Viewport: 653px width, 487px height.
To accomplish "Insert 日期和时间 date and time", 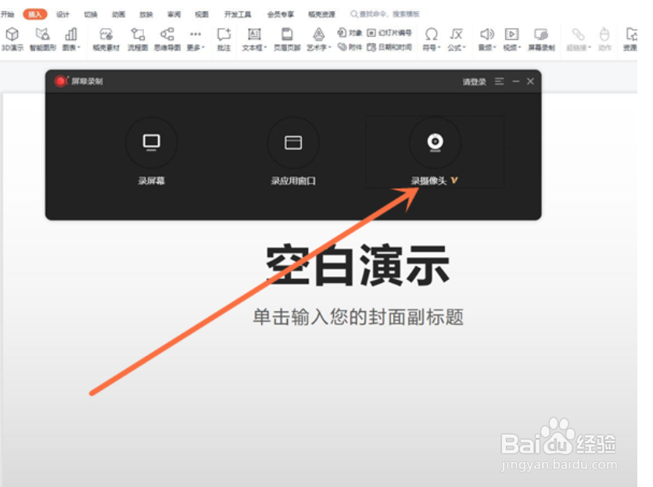I will click(x=389, y=47).
